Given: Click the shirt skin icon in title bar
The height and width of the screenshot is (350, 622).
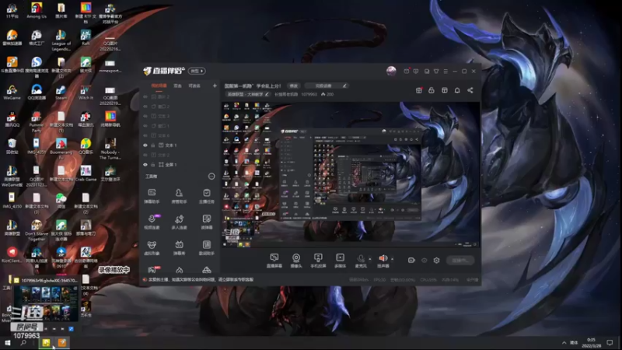Looking at the screenshot, I should [x=436, y=72].
